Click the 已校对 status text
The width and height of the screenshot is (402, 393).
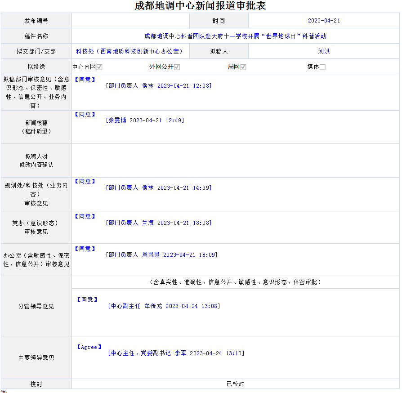point(235,384)
